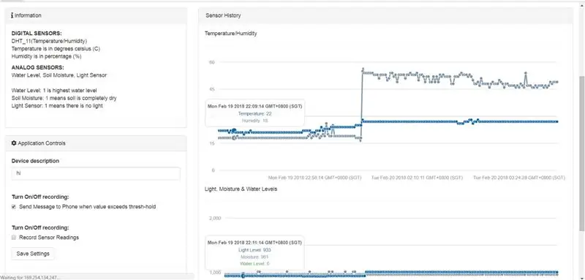Select the highlighted light level point in lower chart

point(244,276)
